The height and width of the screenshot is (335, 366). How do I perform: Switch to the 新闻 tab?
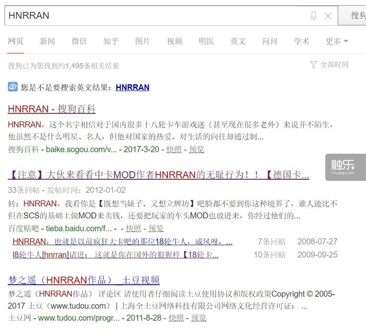48,41
